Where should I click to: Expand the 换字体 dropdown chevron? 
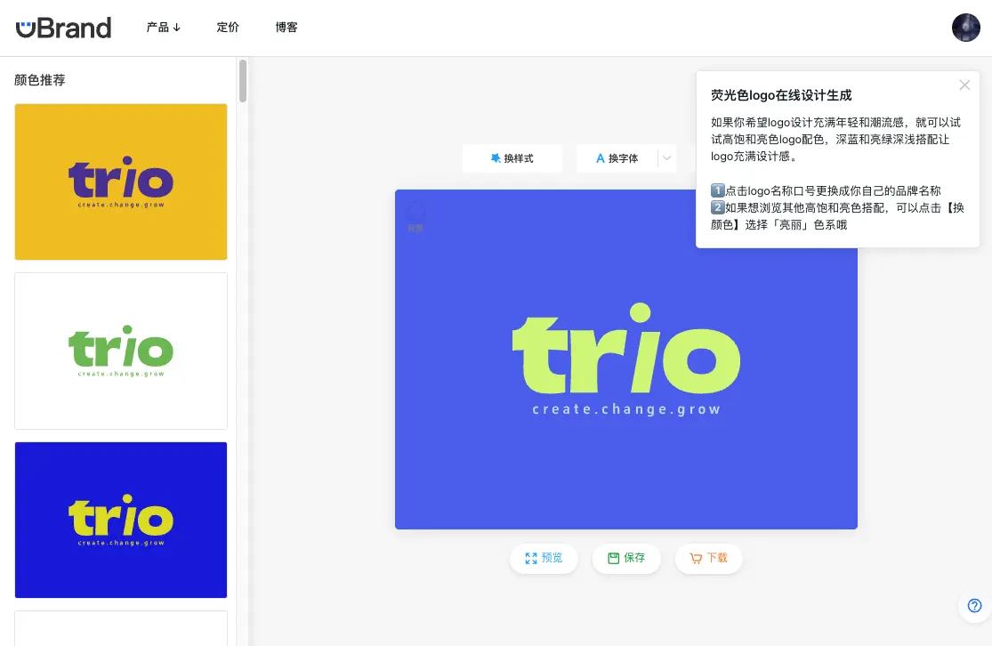(x=665, y=157)
